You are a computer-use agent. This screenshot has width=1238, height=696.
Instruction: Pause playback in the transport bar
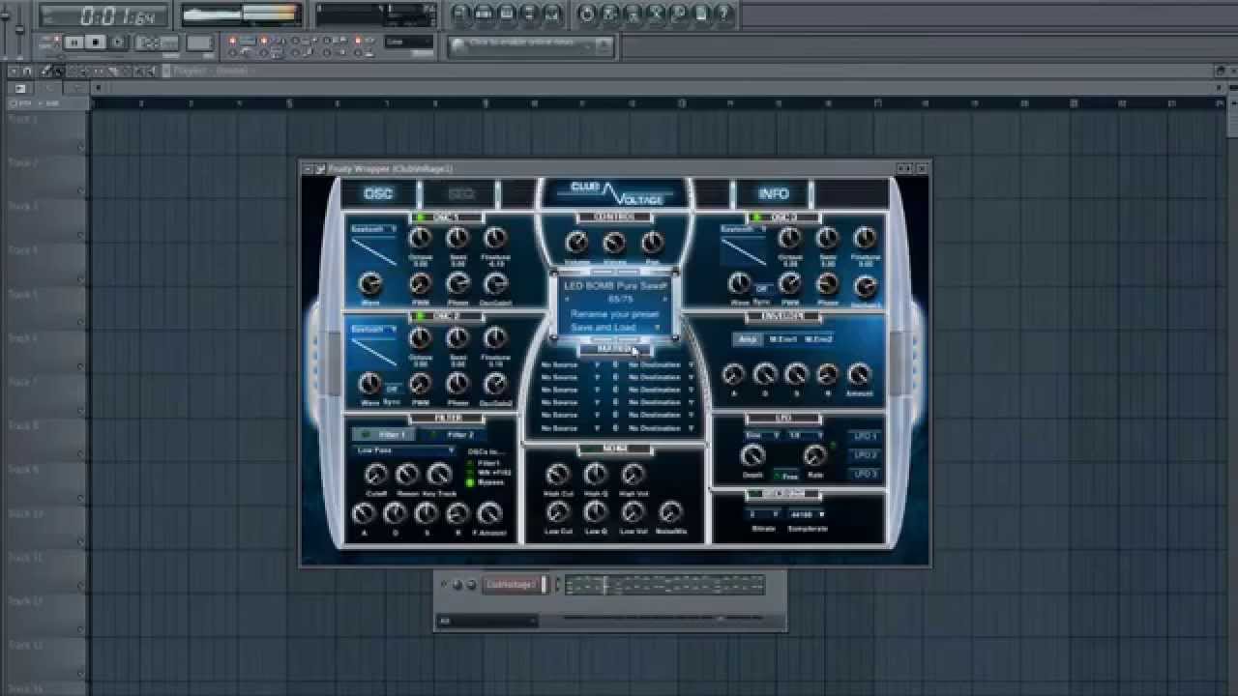73,43
